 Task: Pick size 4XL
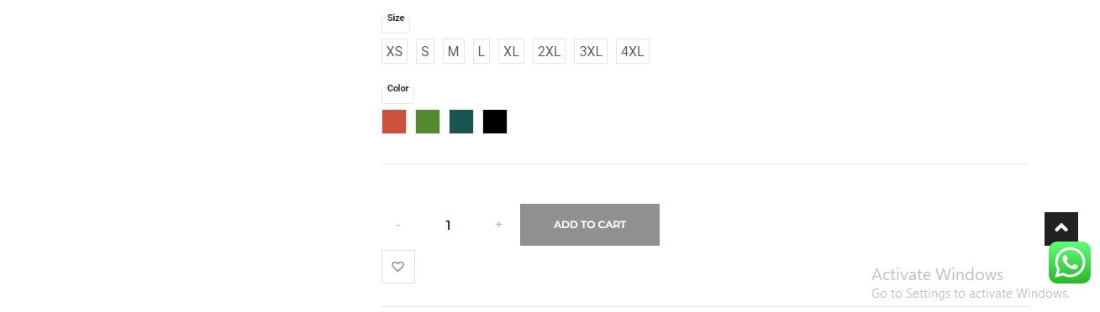(632, 51)
